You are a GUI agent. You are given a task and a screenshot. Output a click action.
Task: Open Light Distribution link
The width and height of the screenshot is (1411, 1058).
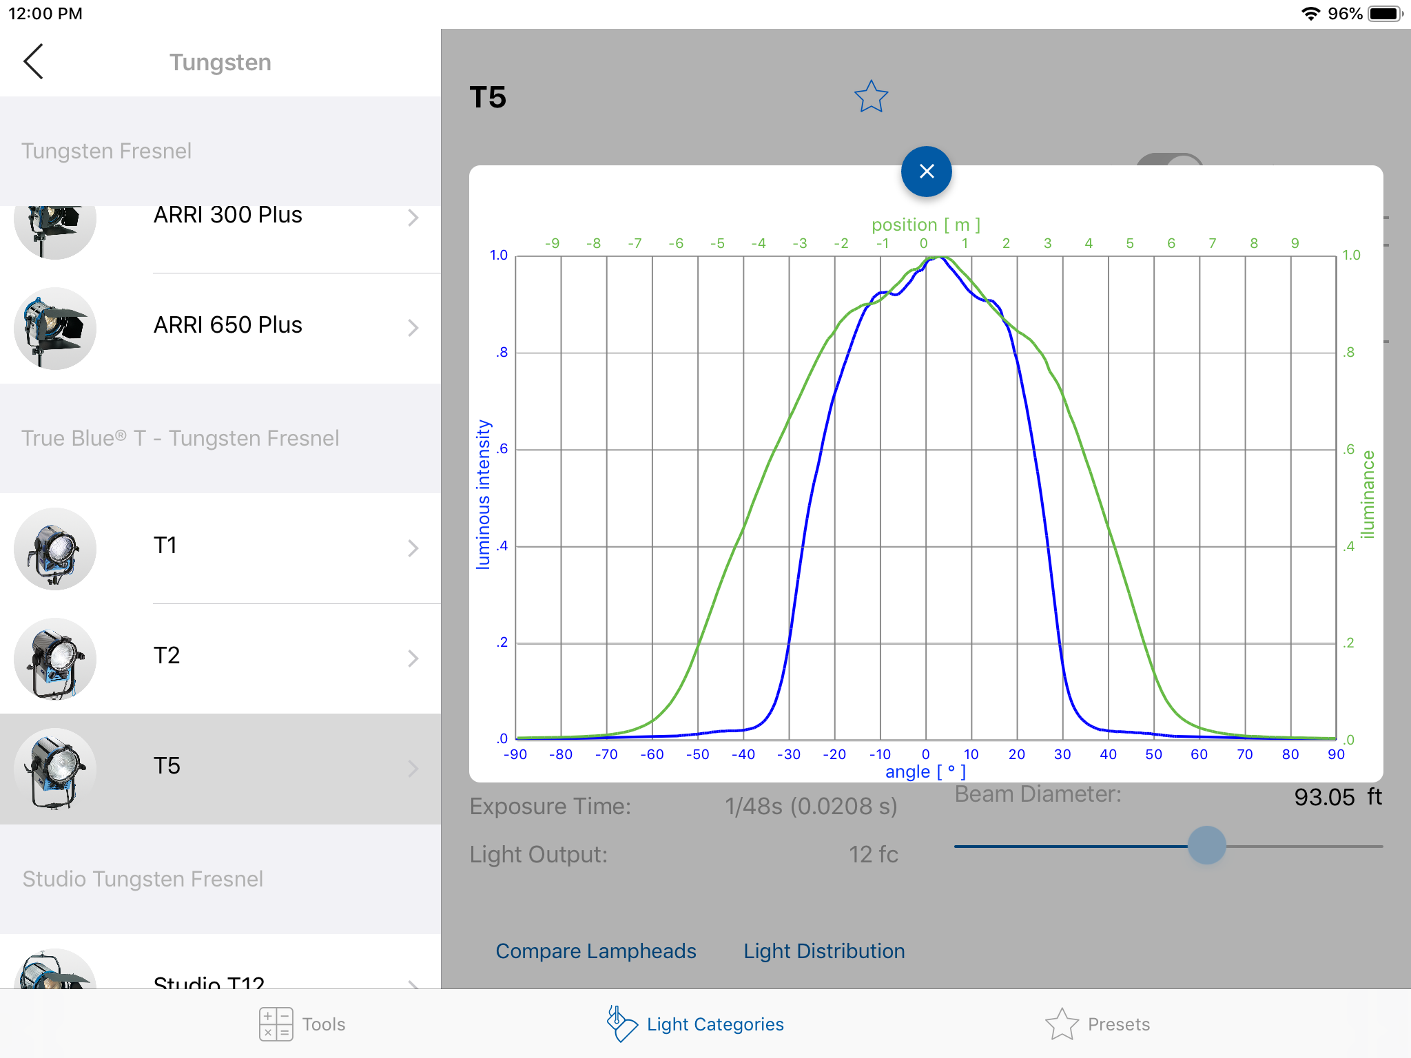[x=823, y=951]
